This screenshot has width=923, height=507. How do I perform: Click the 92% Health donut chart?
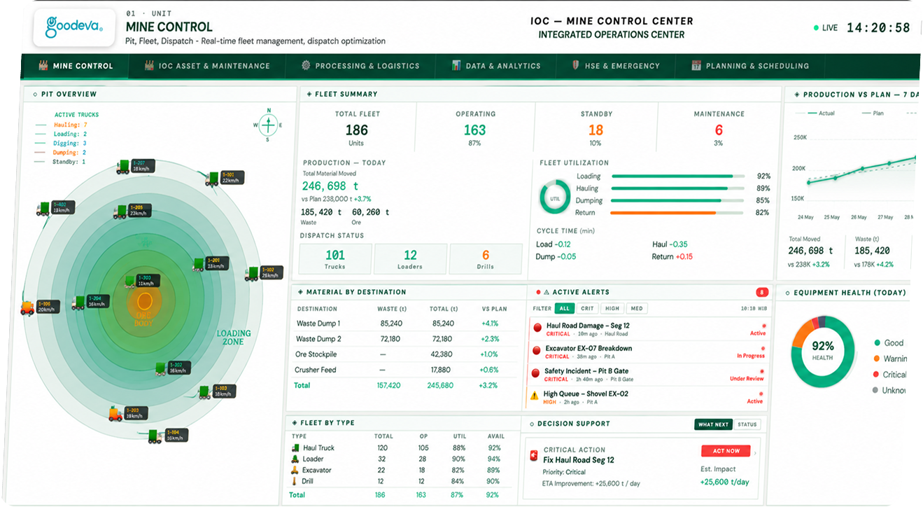(x=823, y=350)
